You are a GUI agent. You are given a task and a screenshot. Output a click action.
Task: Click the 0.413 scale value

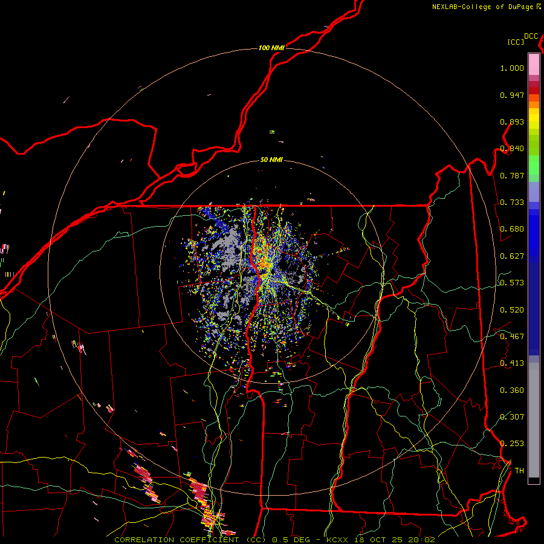(x=512, y=363)
